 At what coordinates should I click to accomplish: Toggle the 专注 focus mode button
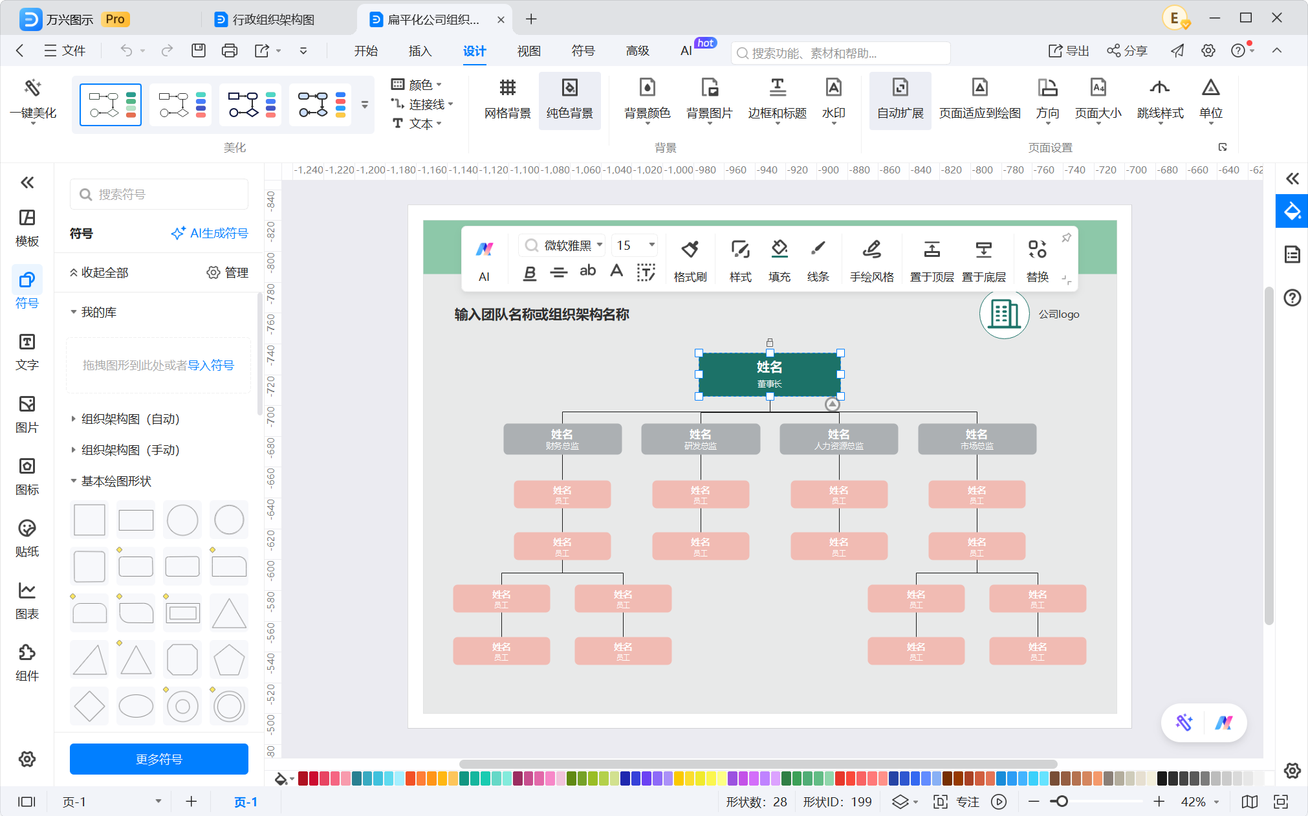click(x=957, y=802)
